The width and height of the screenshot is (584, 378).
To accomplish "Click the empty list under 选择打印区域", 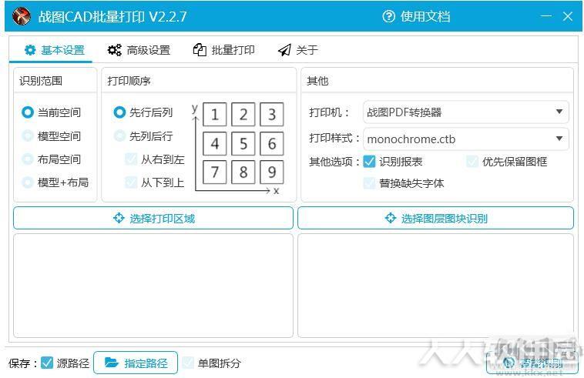I will click(153, 286).
